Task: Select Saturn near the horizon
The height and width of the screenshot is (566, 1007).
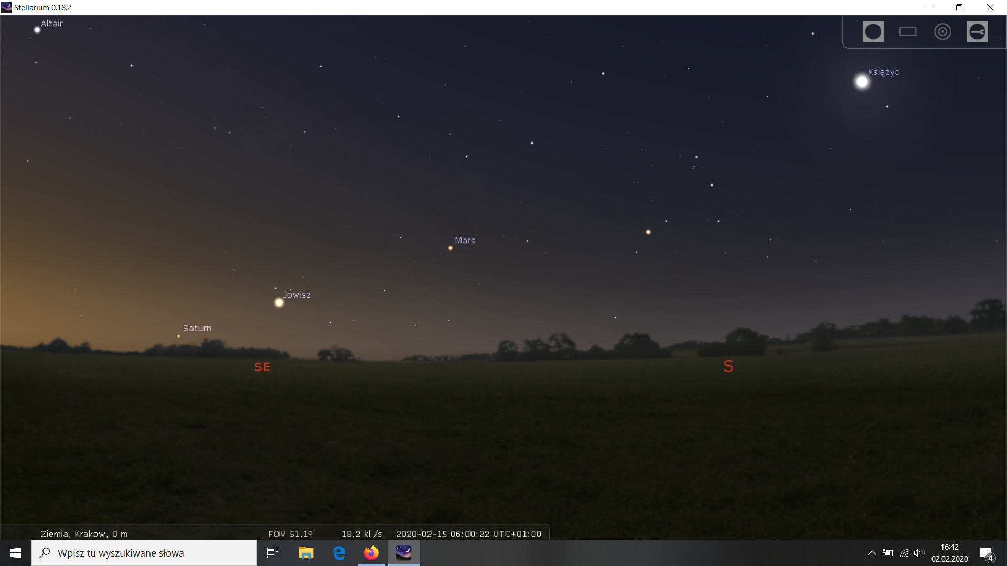Action: (179, 336)
